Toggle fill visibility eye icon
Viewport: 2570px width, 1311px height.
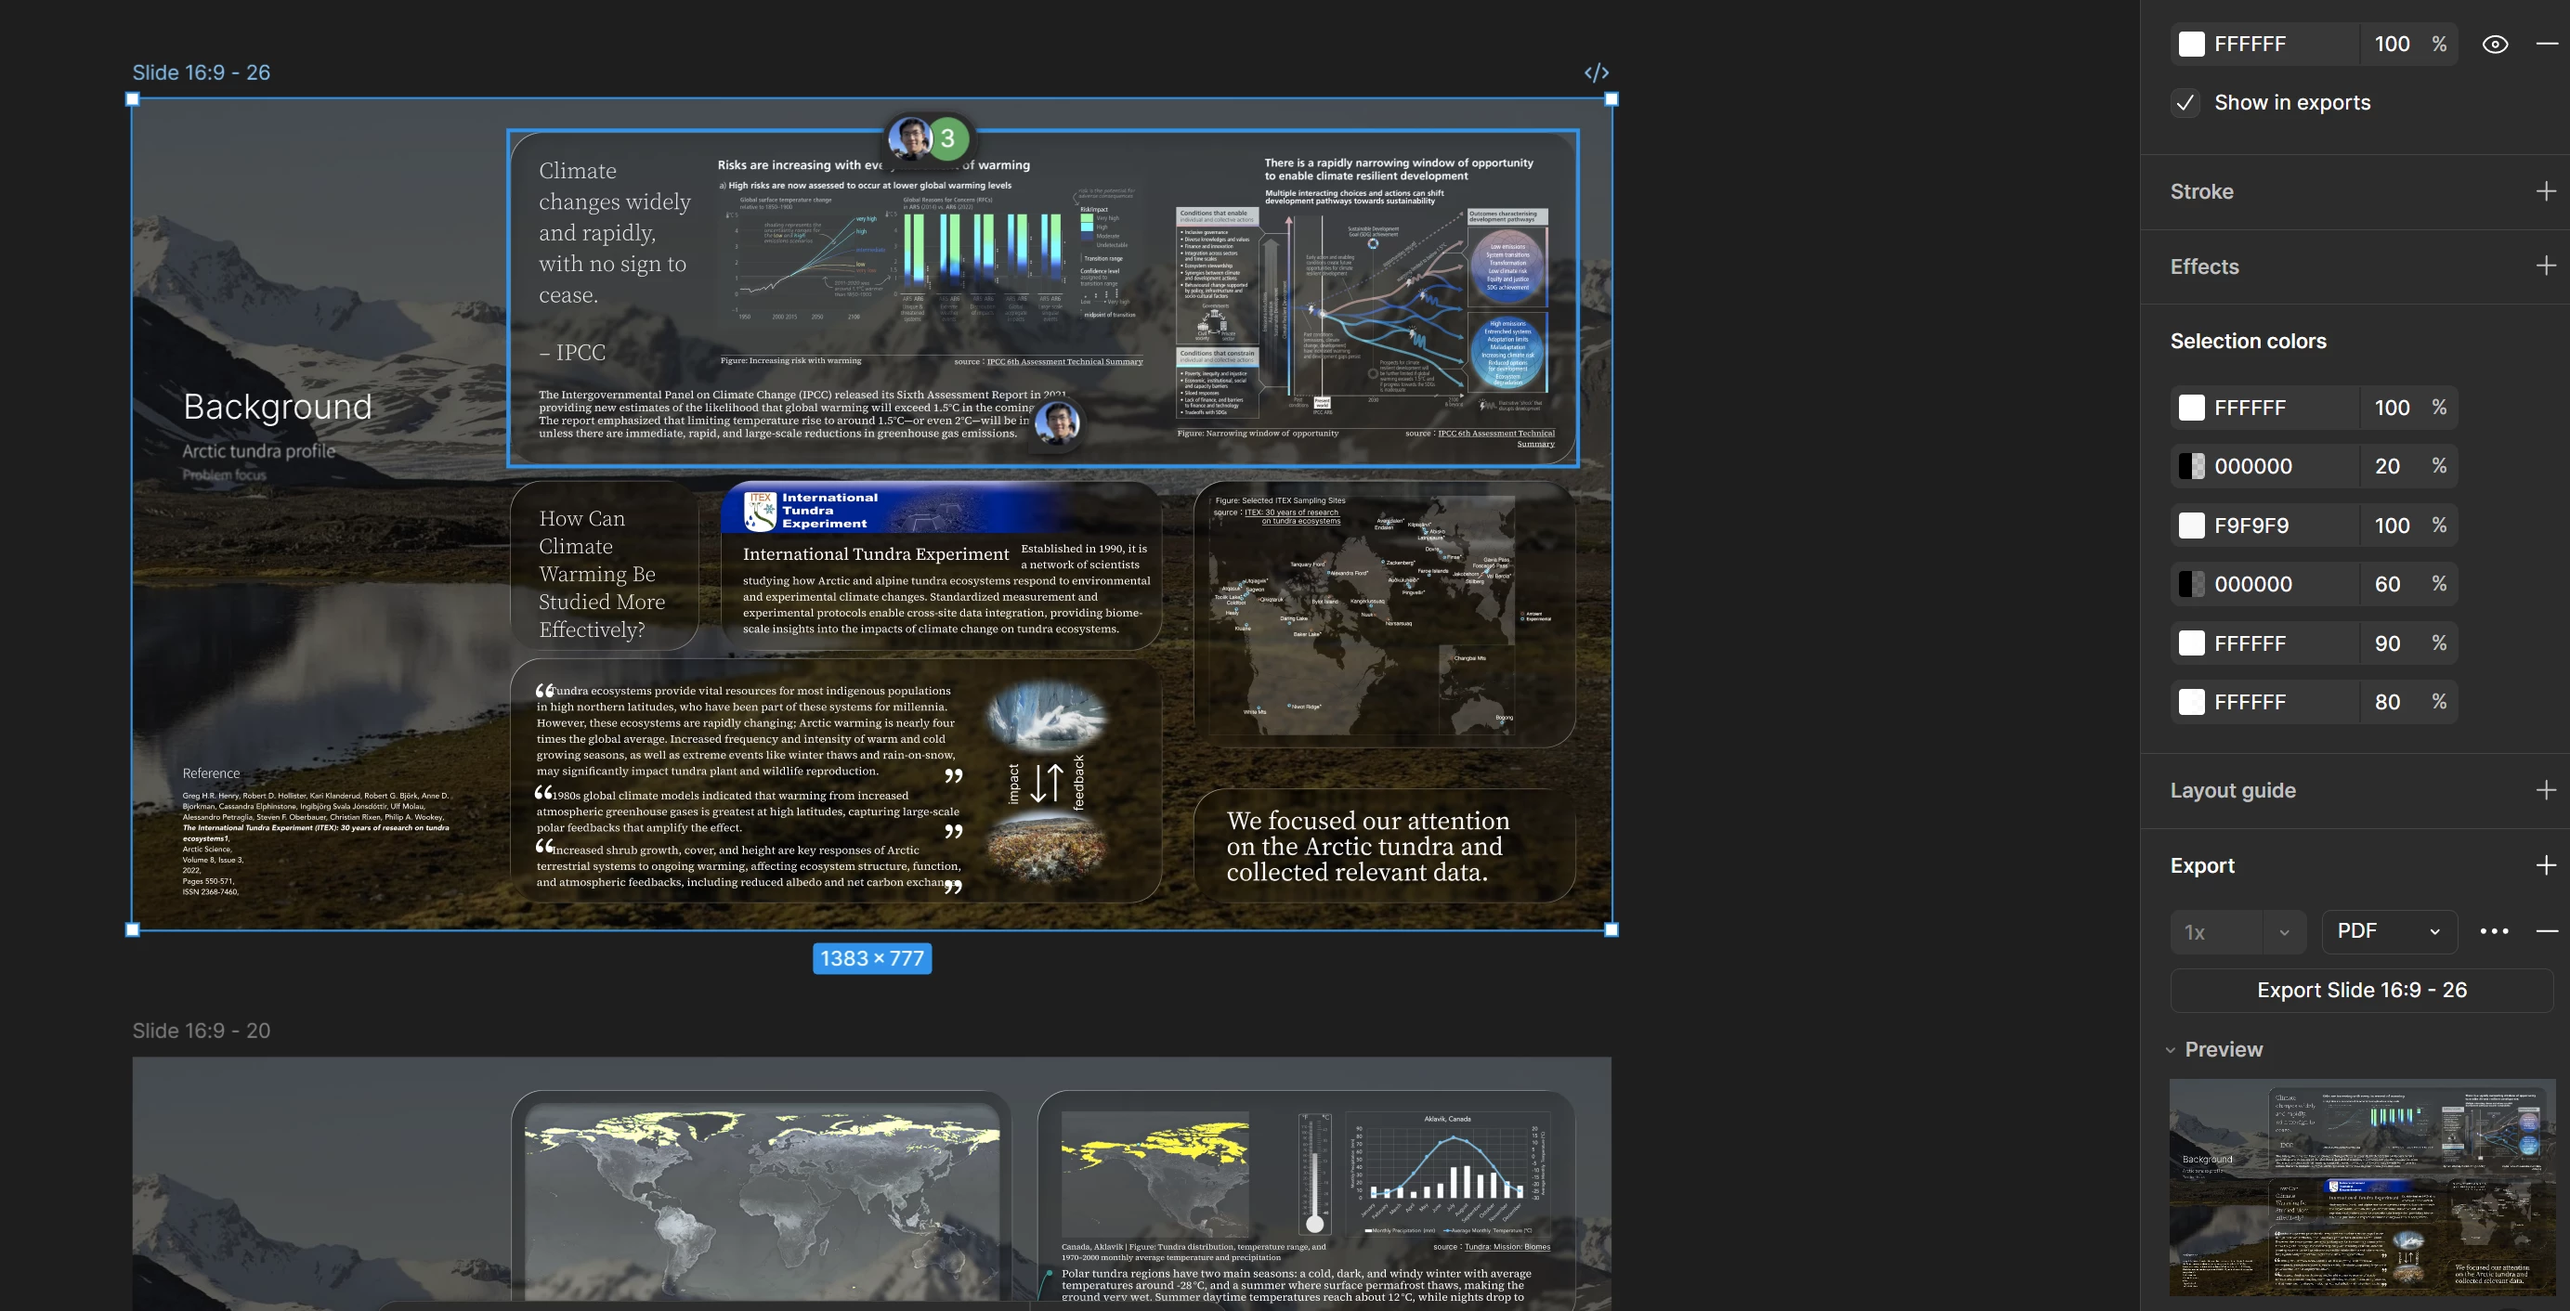pyautogui.click(x=2495, y=44)
